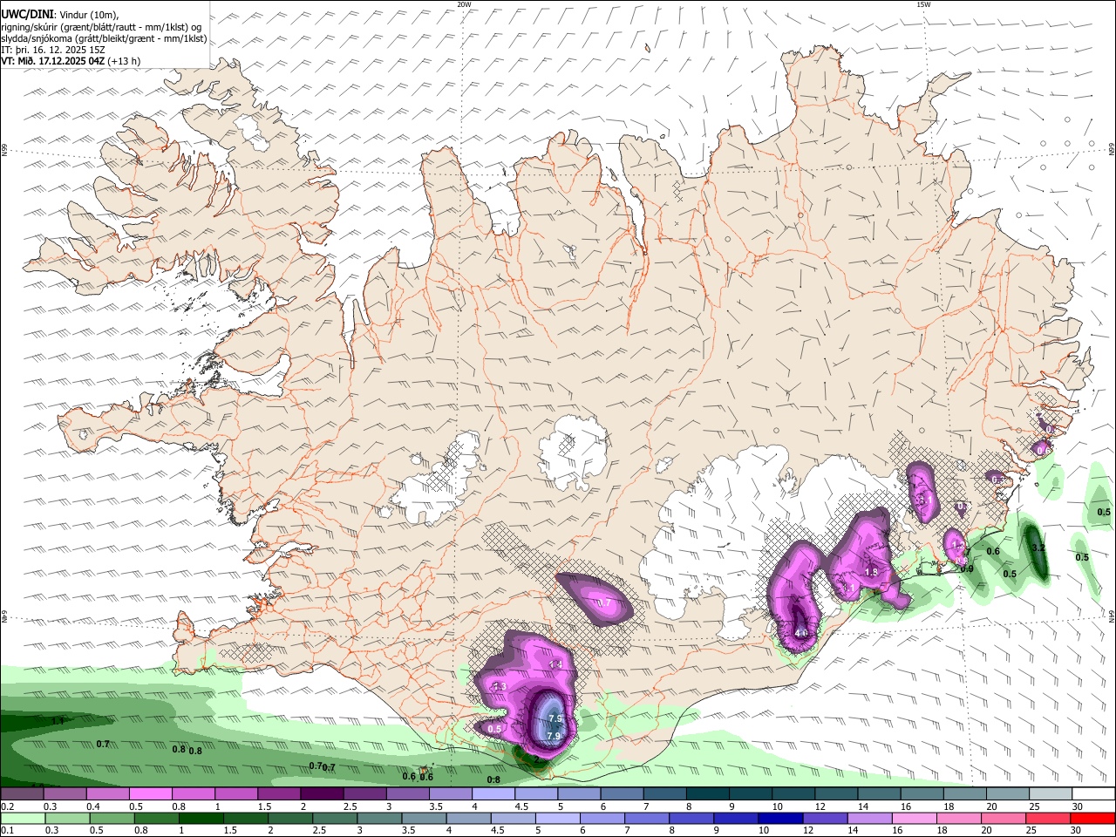Click the 0.9 value near the southeast coast

tap(967, 568)
